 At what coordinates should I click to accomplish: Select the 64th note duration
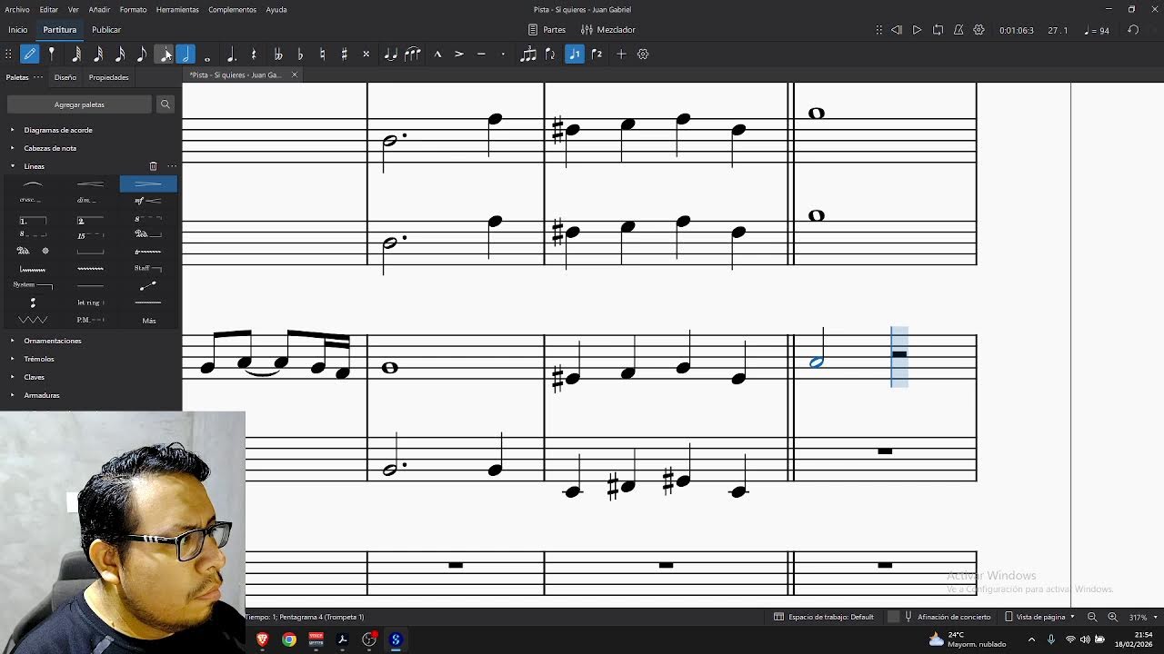tap(76, 54)
